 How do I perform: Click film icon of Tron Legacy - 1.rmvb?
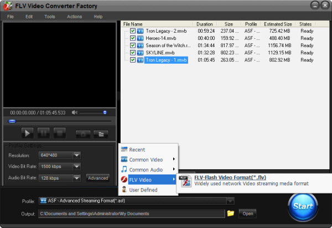coord(140,60)
